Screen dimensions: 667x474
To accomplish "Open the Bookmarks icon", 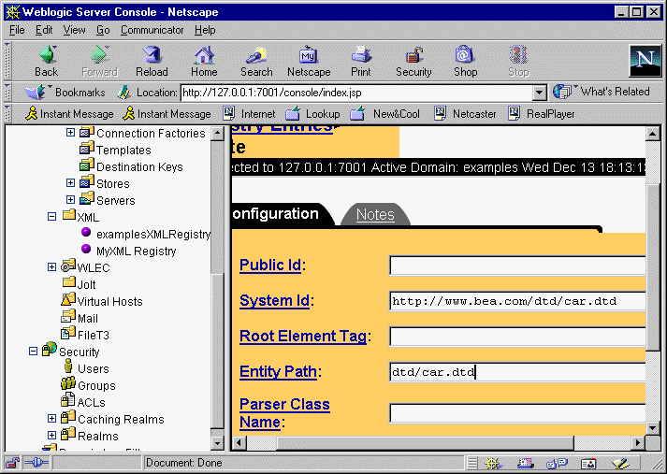I will coord(35,92).
